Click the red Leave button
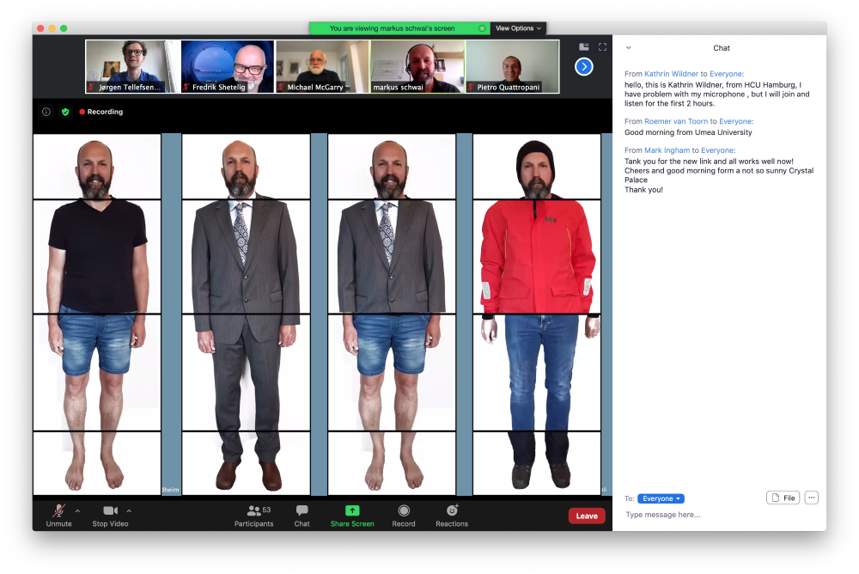Image resolution: width=859 pixels, height=574 pixels. click(587, 516)
